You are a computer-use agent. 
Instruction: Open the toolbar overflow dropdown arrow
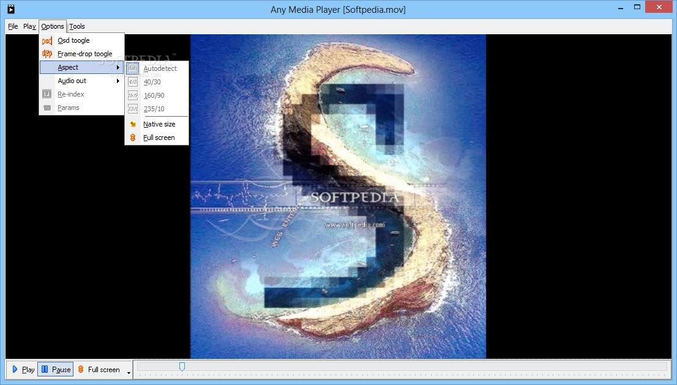129,372
